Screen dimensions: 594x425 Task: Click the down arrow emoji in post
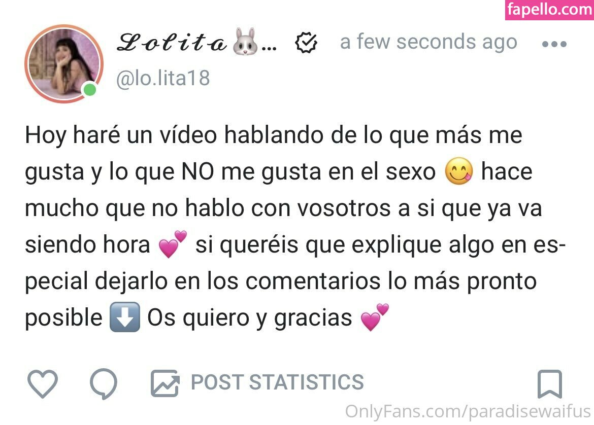[x=124, y=317]
